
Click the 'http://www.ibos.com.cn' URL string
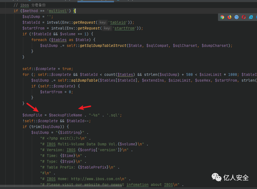click(95, 179)
